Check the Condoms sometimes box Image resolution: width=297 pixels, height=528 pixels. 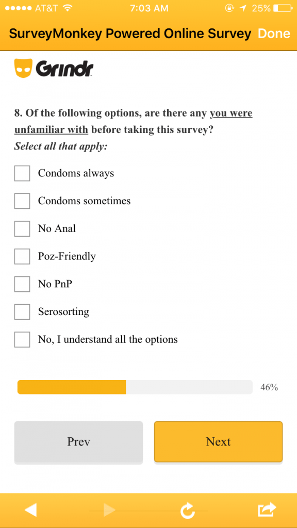(22, 201)
